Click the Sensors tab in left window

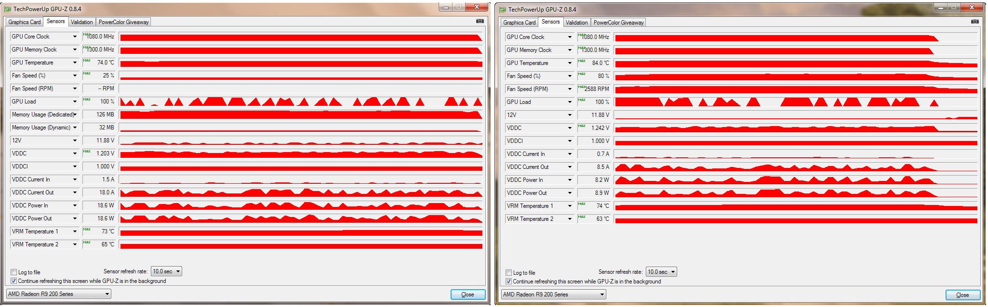click(56, 22)
